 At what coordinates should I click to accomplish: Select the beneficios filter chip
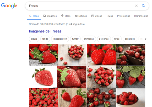[130, 39]
